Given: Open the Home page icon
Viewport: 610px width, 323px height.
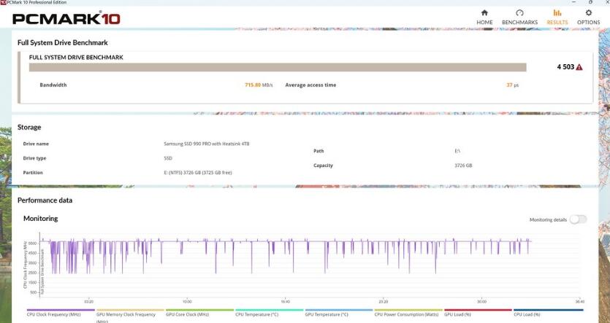Looking at the screenshot, I should coord(484,13).
